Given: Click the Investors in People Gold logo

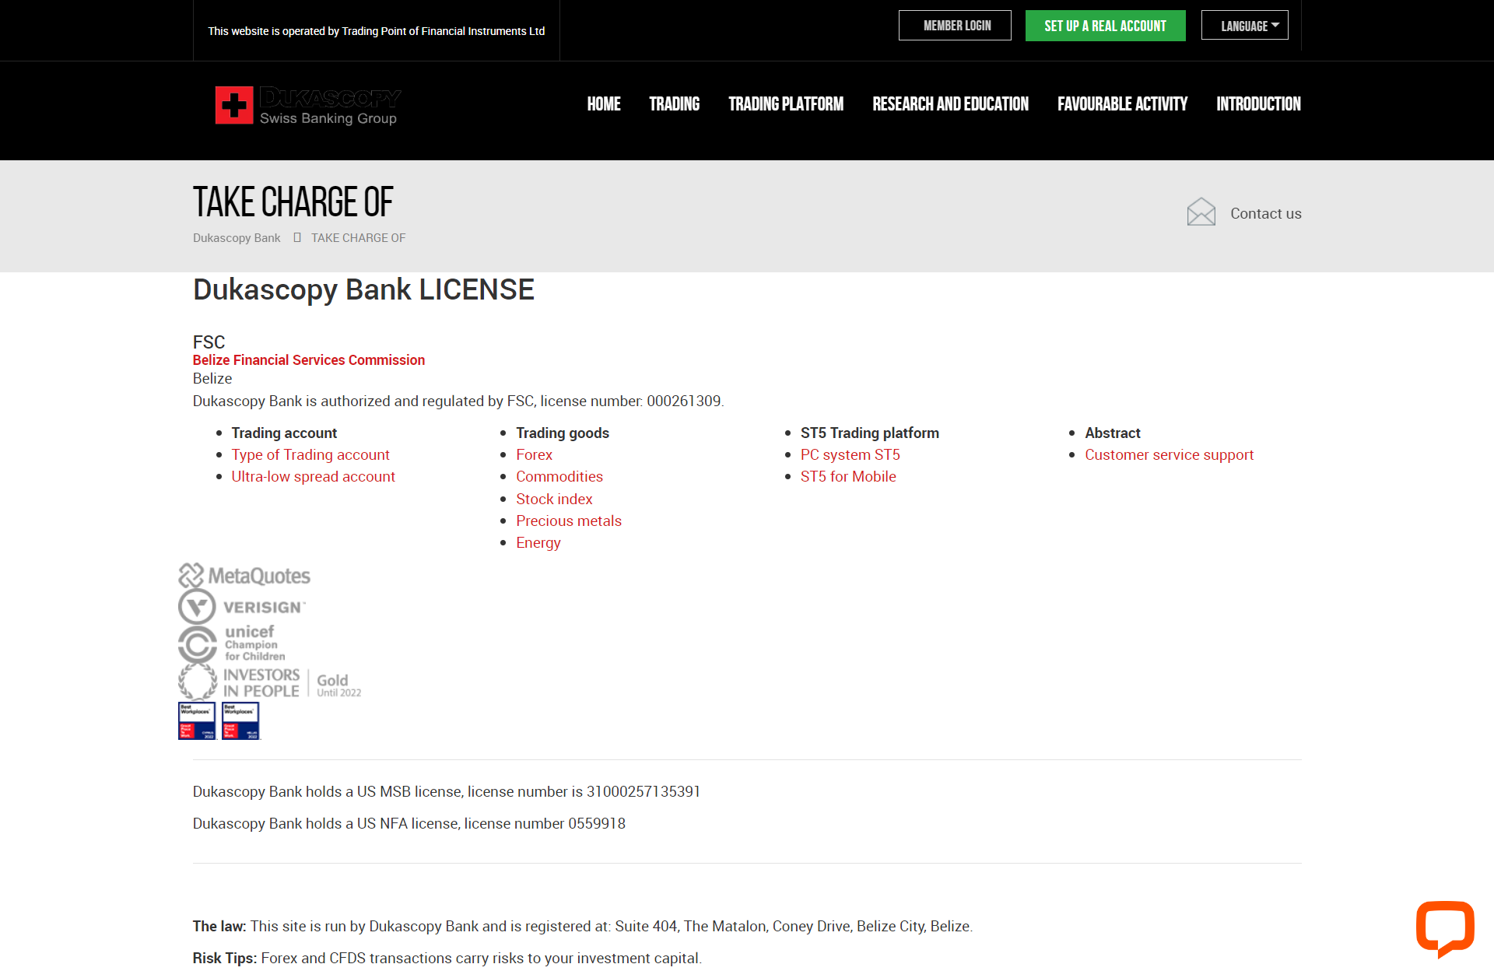Looking at the screenshot, I should coord(270,682).
